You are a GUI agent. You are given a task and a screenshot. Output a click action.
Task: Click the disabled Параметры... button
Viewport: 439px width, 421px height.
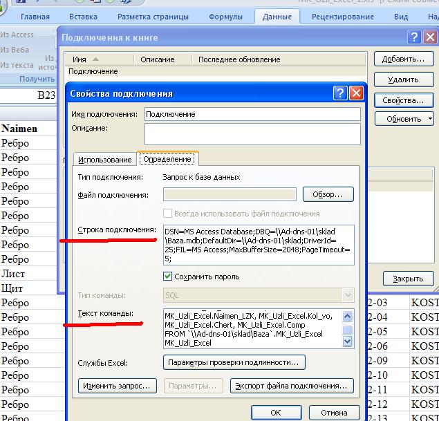[x=193, y=386]
